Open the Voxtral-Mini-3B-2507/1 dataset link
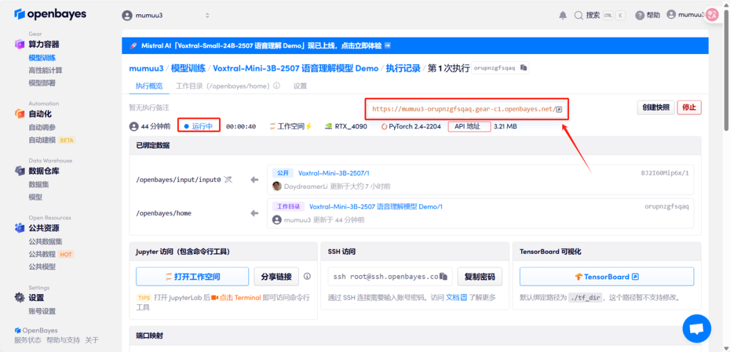730x352 pixels. click(x=334, y=173)
